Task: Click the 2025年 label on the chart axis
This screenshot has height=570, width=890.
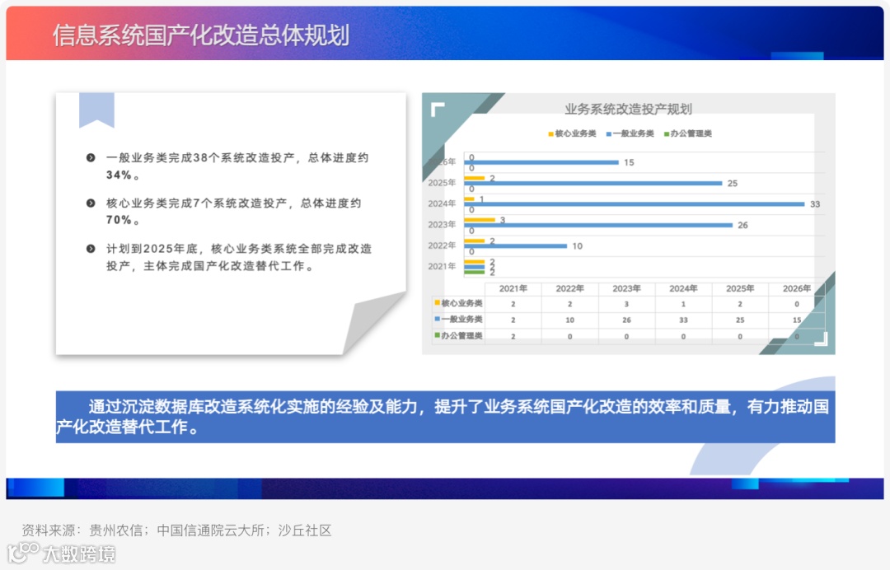Action: pyautogui.click(x=442, y=183)
